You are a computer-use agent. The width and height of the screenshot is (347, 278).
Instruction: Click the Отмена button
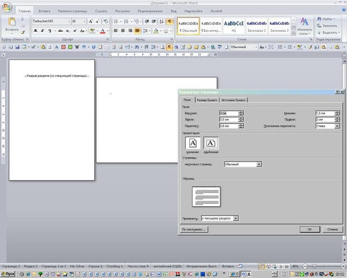[x=333, y=229]
